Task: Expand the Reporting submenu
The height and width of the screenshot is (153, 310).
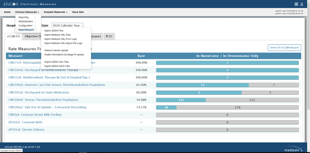Action: click(27, 17)
